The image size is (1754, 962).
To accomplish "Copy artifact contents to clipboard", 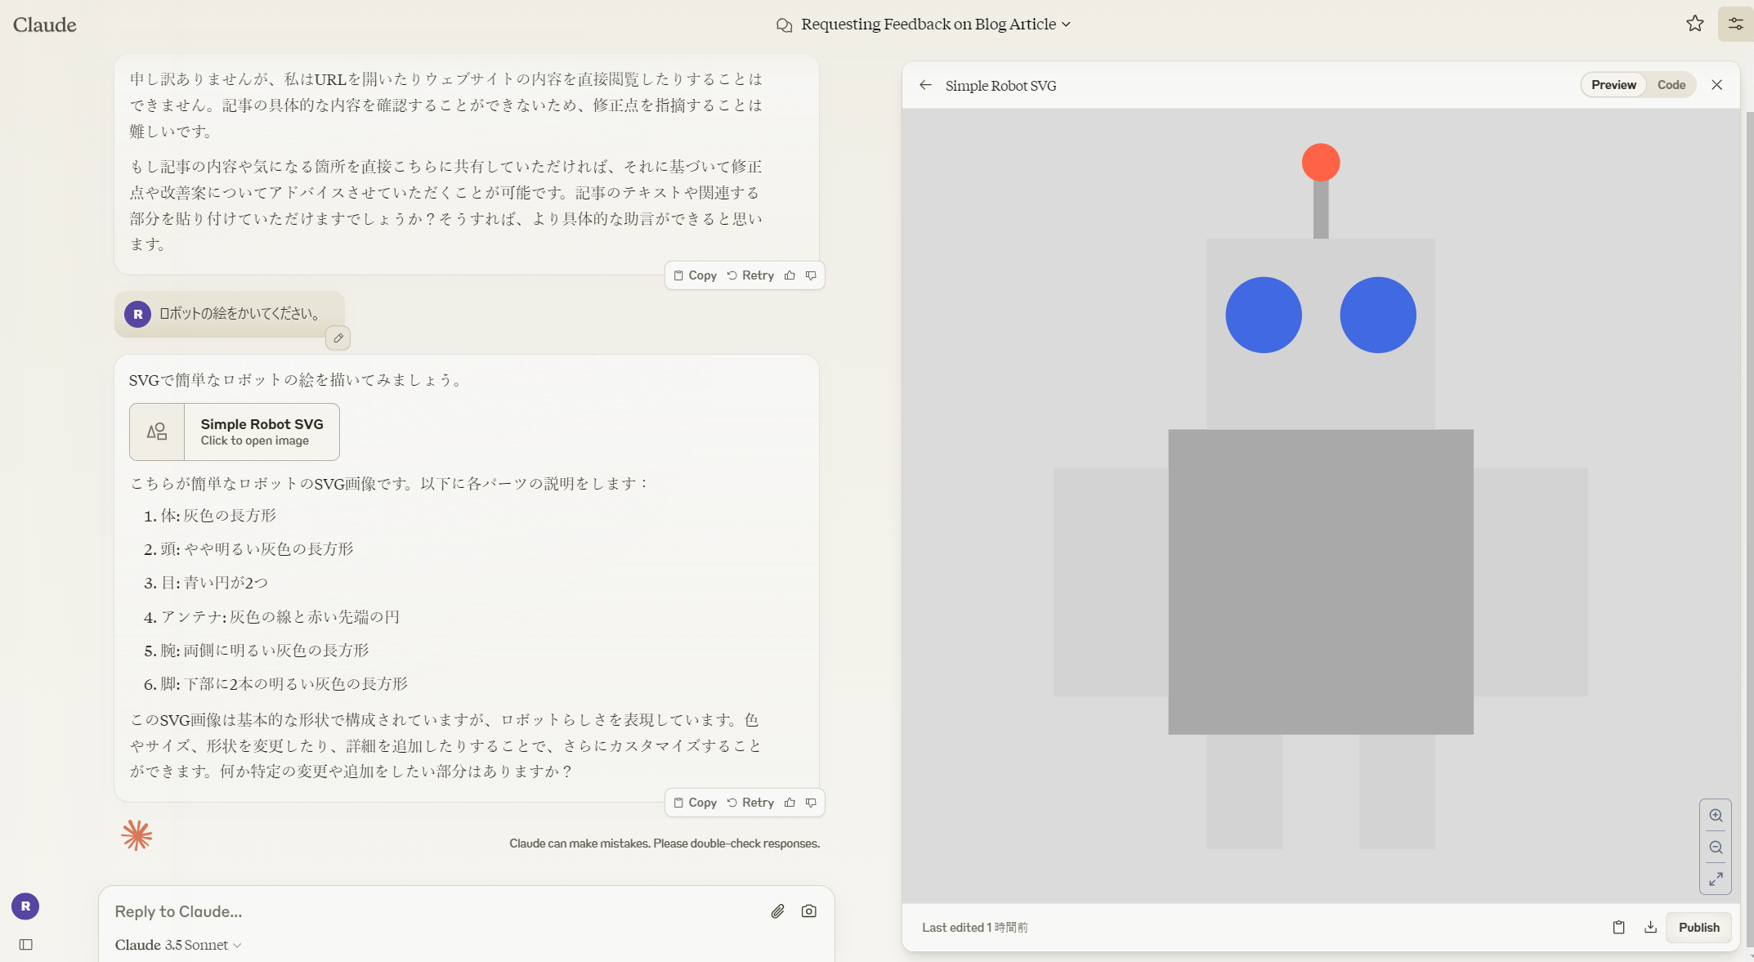I will coord(1618,927).
